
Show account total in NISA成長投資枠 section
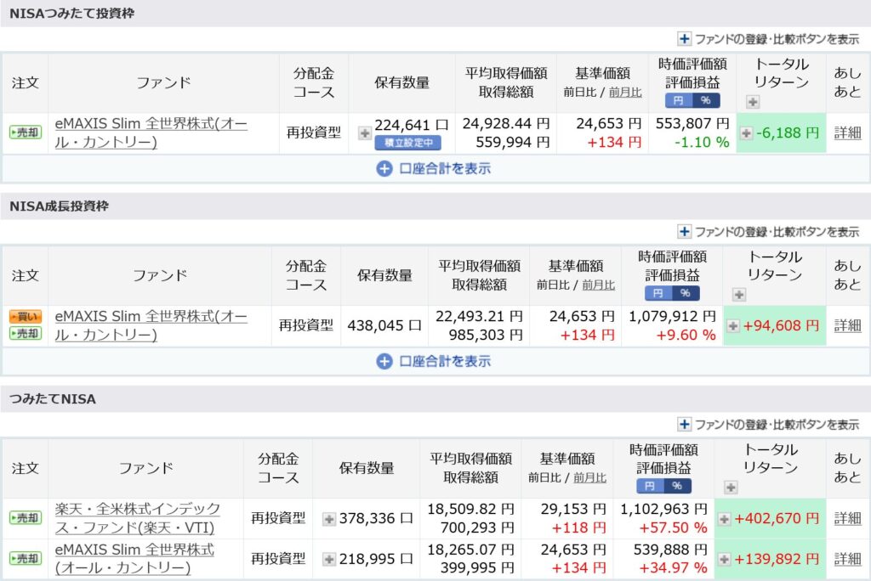(434, 361)
